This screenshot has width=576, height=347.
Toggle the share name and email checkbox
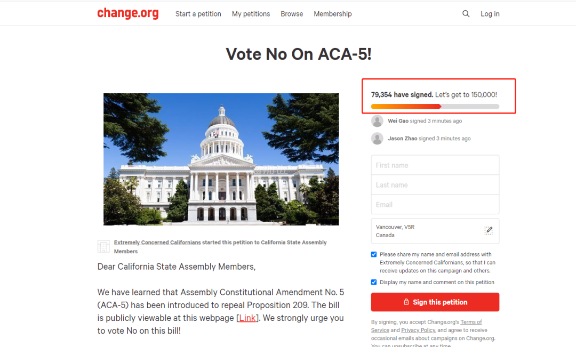tap(374, 254)
